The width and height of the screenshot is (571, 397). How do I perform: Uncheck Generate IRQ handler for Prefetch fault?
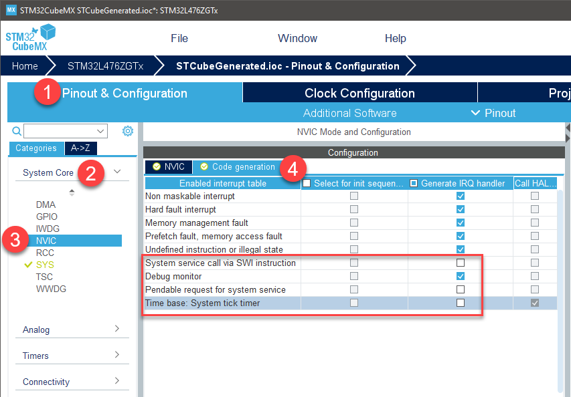[461, 236]
